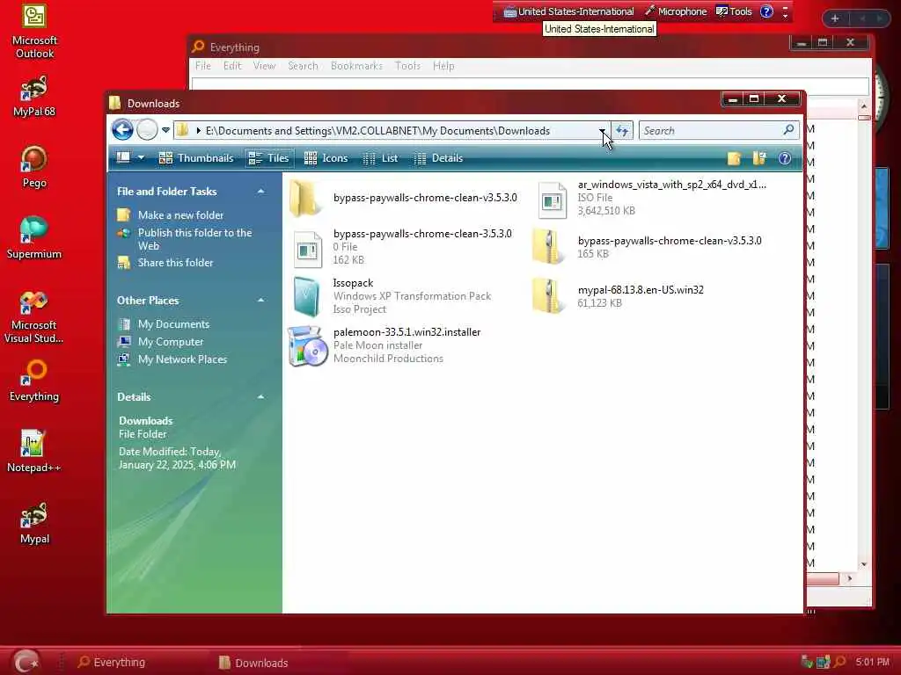Open the View menu in Everything window

tap(264, 66)
